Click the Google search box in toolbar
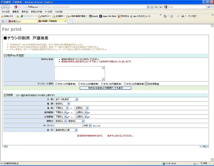The height and width of the screenshot is (166, 214). [x=185, y=7]
